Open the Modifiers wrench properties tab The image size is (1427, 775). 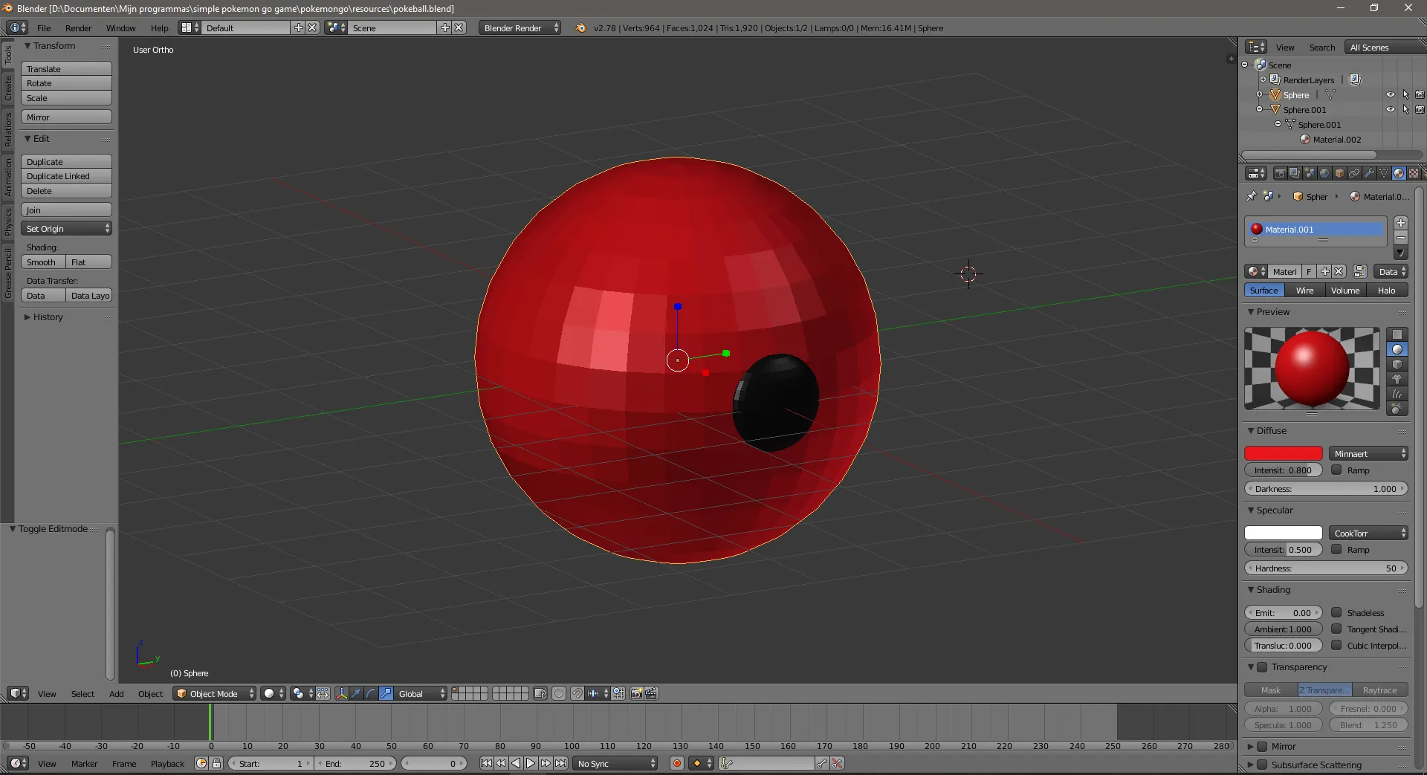(x=1369, y=173)
